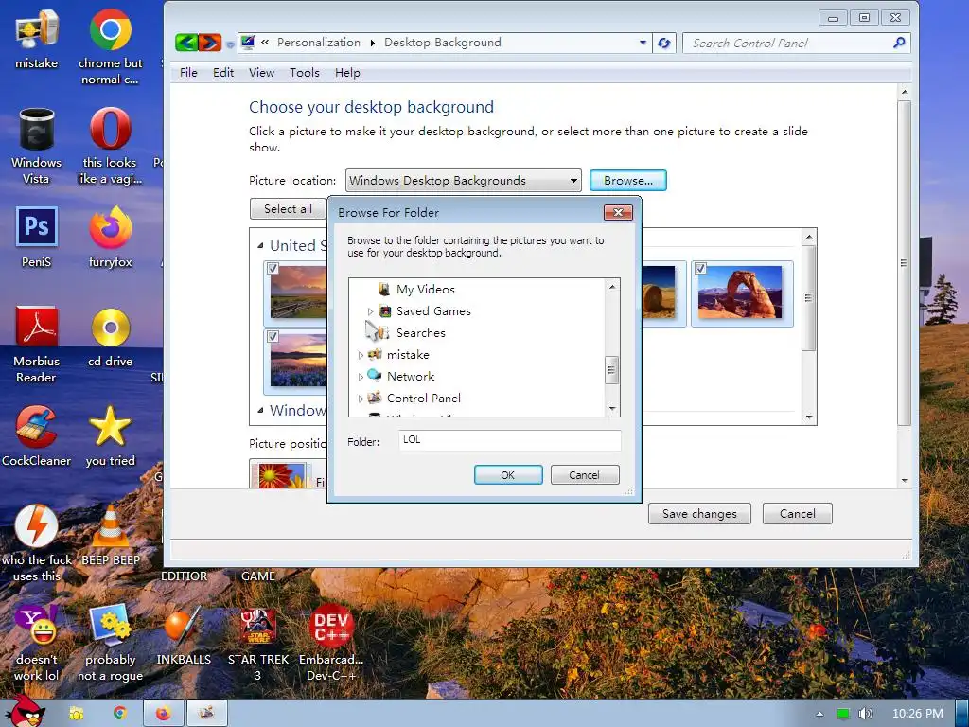Go forward with the orange arrow
Image resolution: width=969 pixels, height=727 pixels.
tap(210, 43)
